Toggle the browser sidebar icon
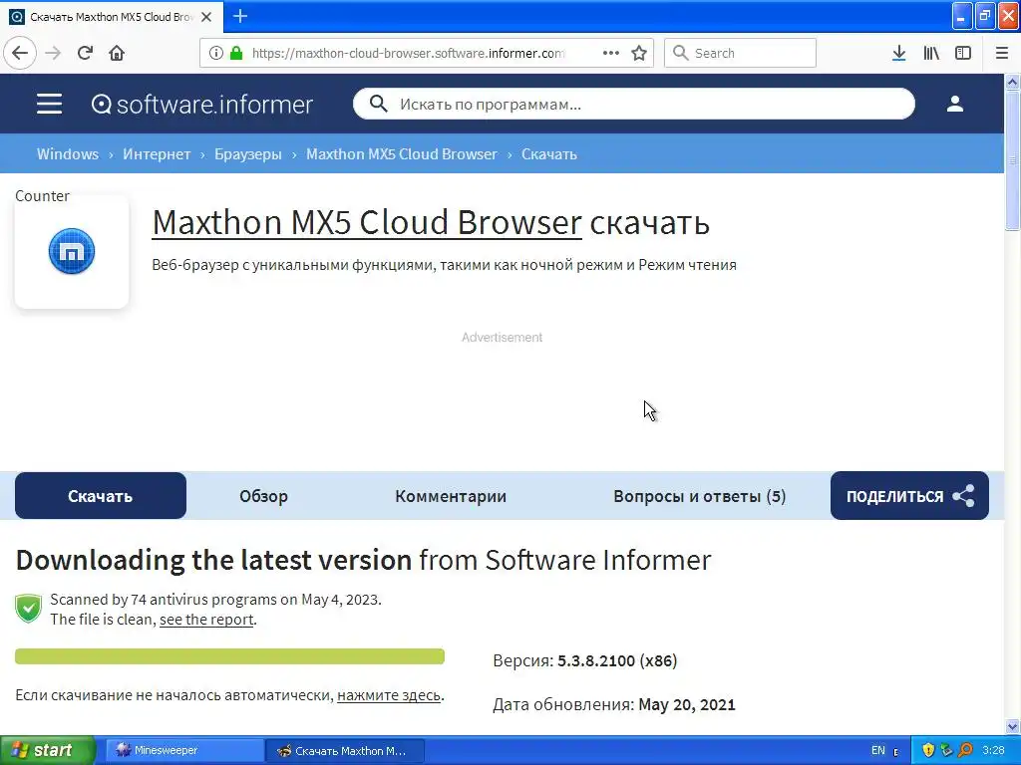This screenshot has height=765, width=1021. tap(963, 53)
